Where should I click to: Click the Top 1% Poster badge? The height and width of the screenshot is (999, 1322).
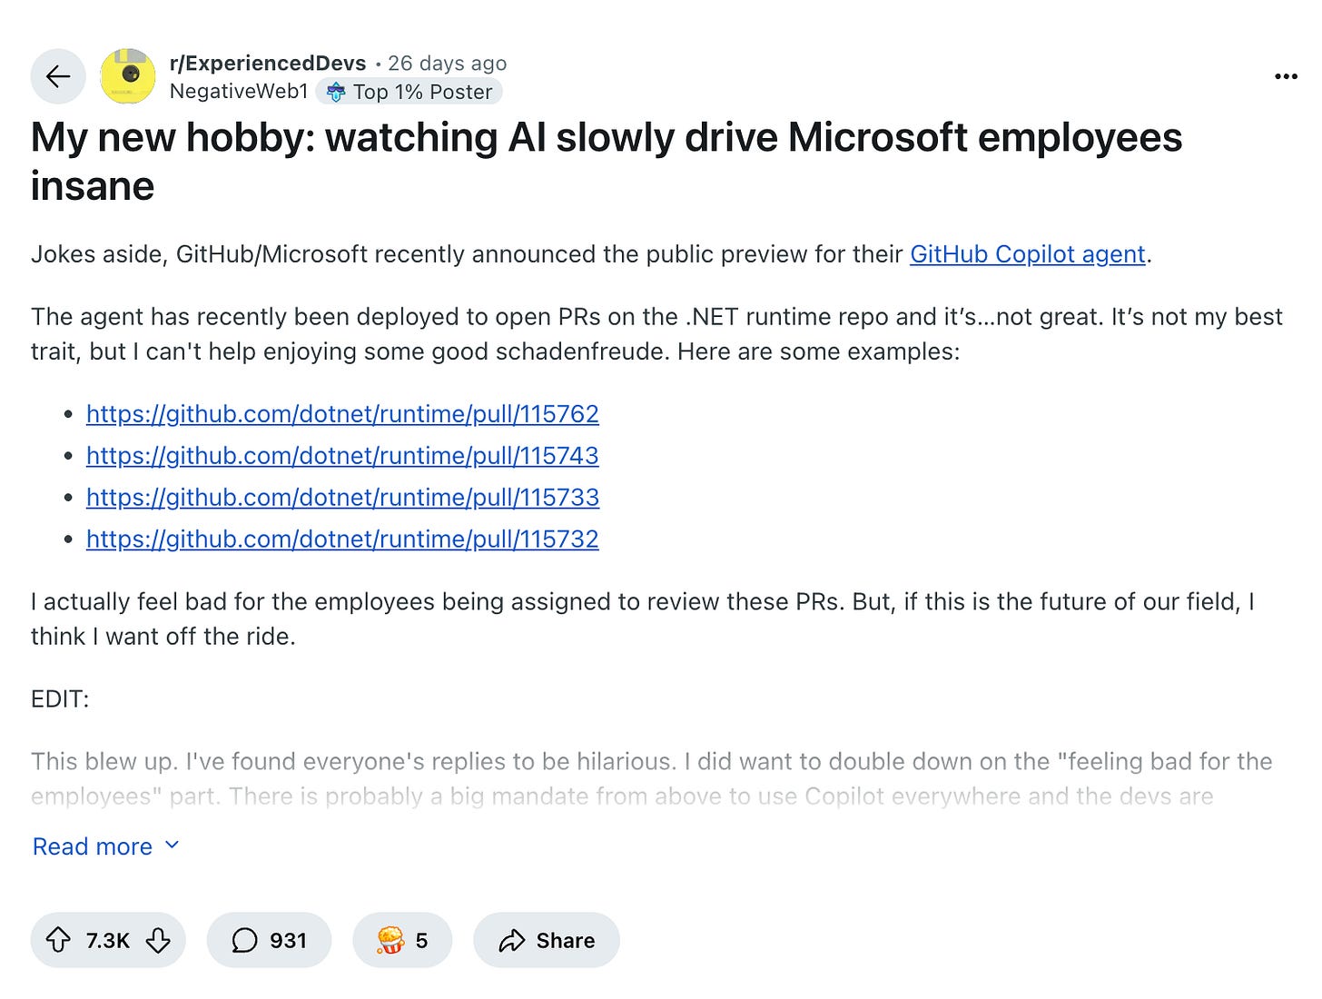coord(409,92)
